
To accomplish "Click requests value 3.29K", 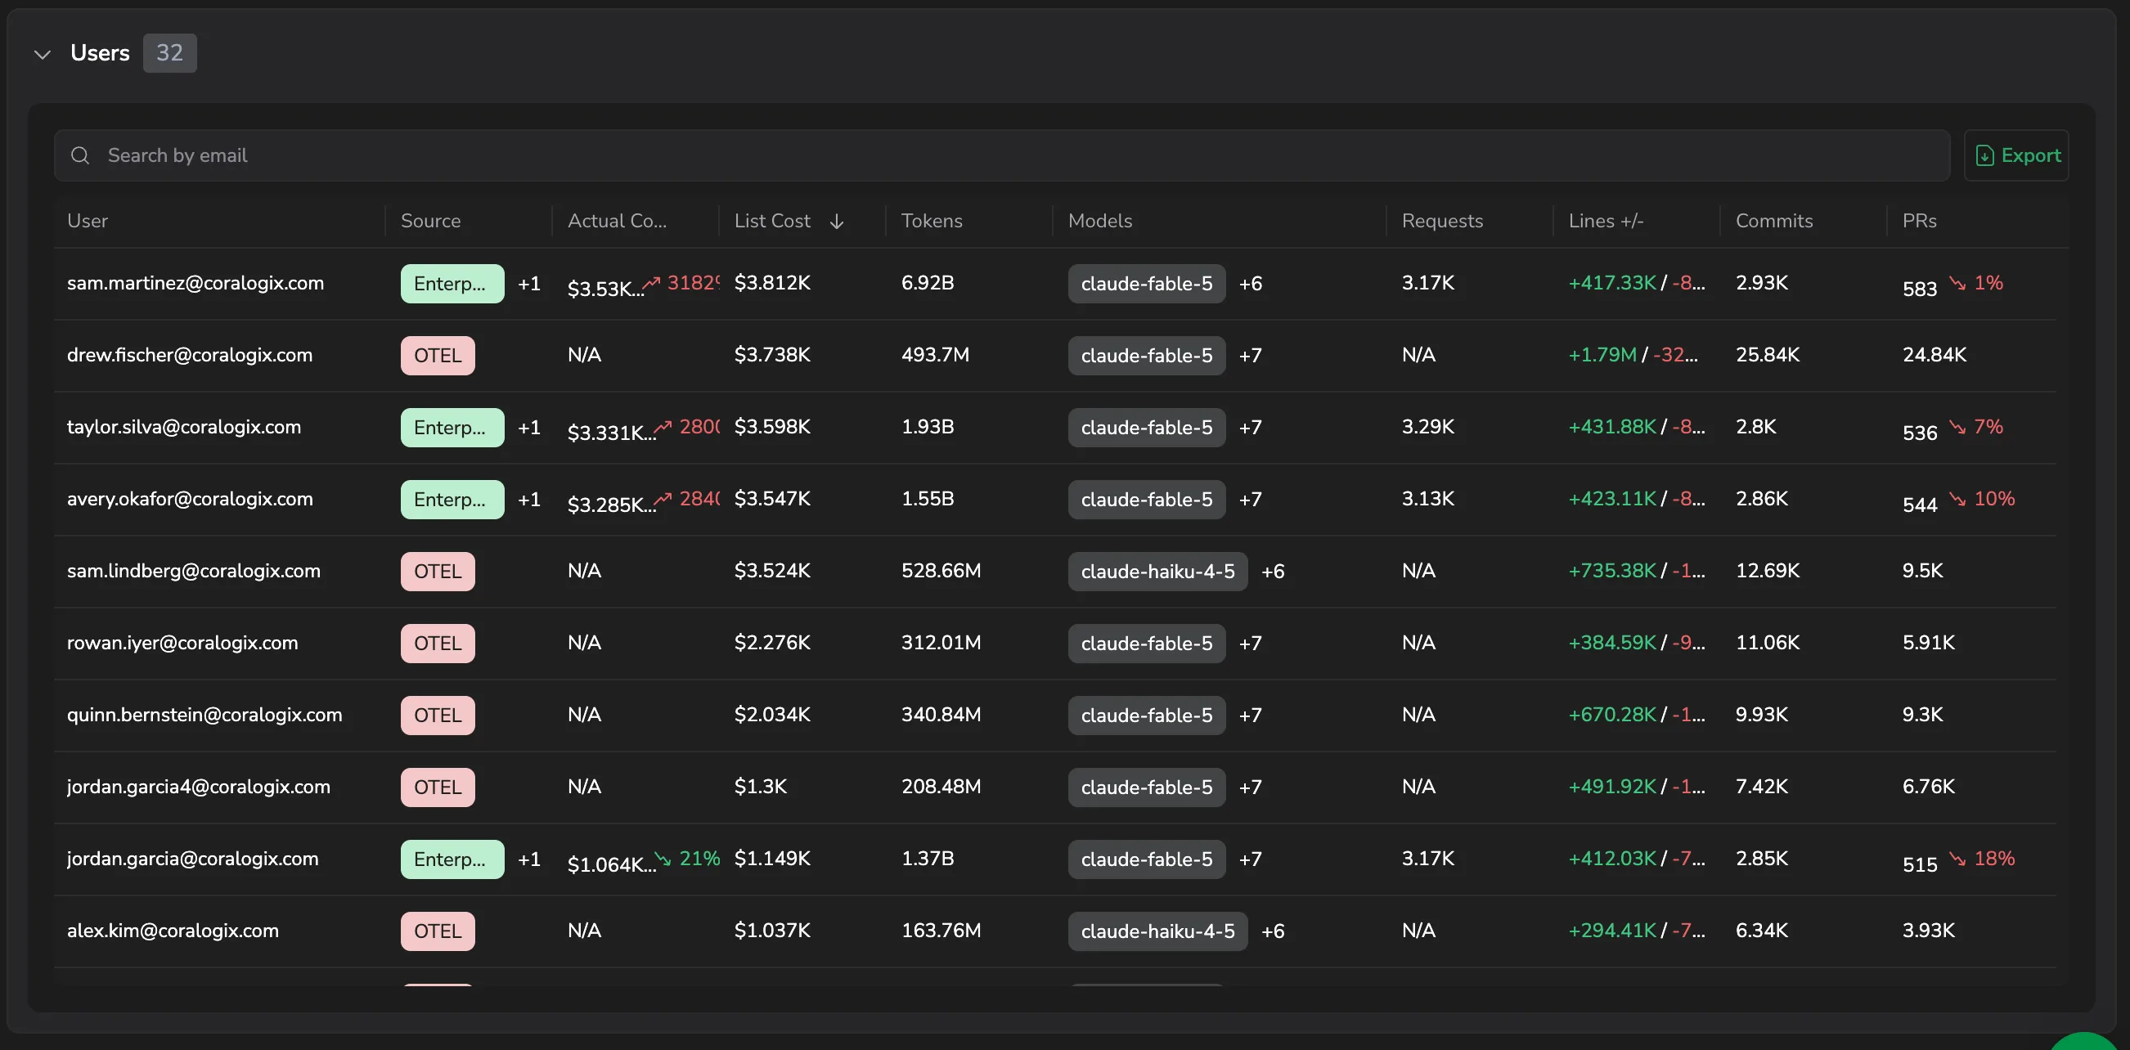I will point(1428,427).
